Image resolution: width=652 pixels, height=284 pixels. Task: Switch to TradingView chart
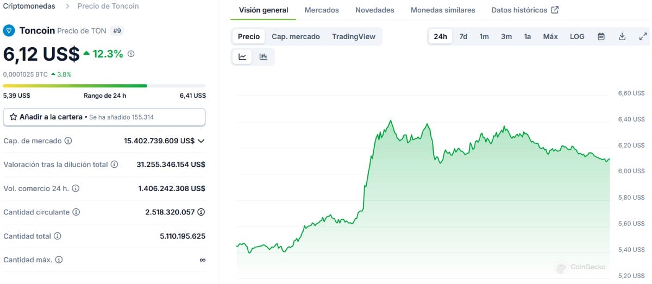click(354, 36)
